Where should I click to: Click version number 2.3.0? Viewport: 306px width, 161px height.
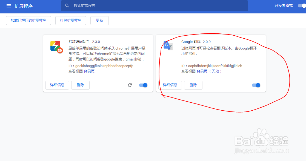click(x=96, y=42)
